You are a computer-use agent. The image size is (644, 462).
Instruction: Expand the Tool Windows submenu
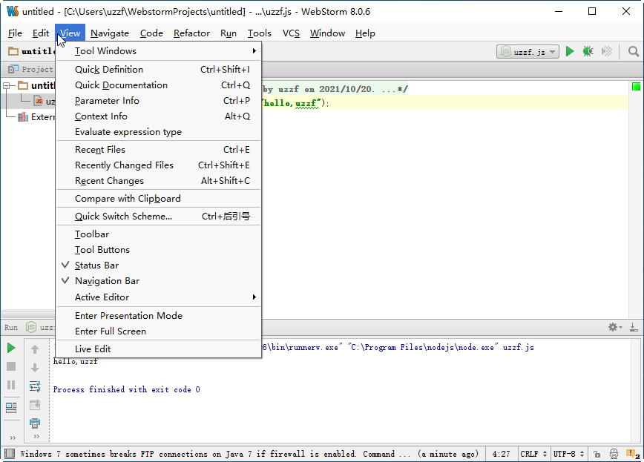point(158,51)
